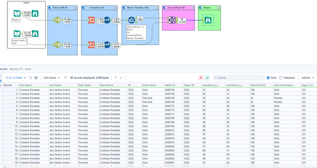
Task: Click the Events_Spain-Goal annotation label
Action: point(19,42)
